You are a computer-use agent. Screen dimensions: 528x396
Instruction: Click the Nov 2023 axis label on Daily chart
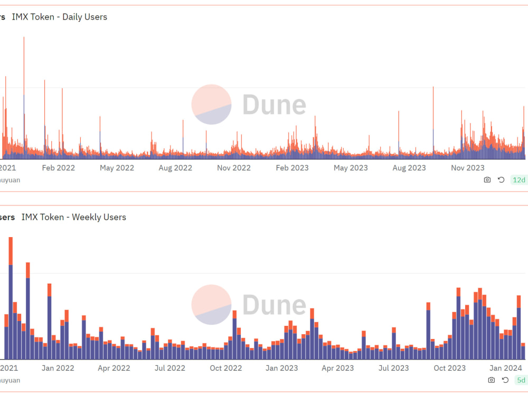(x=467, y=168)
